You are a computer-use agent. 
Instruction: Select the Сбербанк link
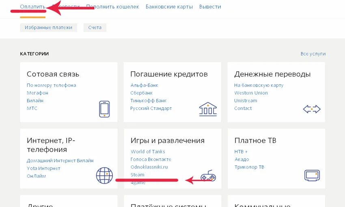click(x=142, y=93)
